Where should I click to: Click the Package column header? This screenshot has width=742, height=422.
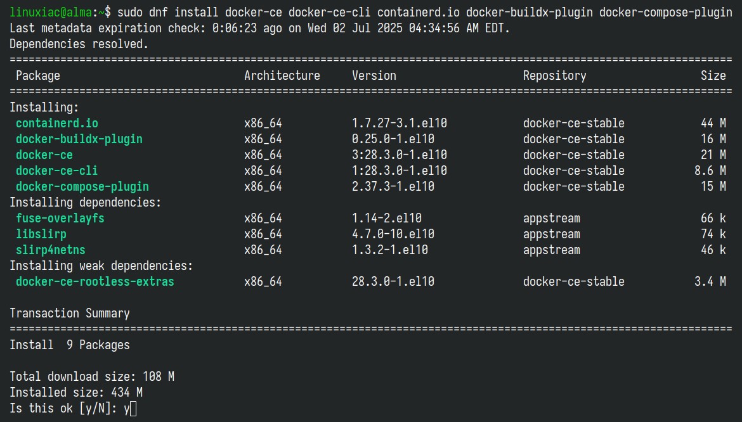click(38, 75)
